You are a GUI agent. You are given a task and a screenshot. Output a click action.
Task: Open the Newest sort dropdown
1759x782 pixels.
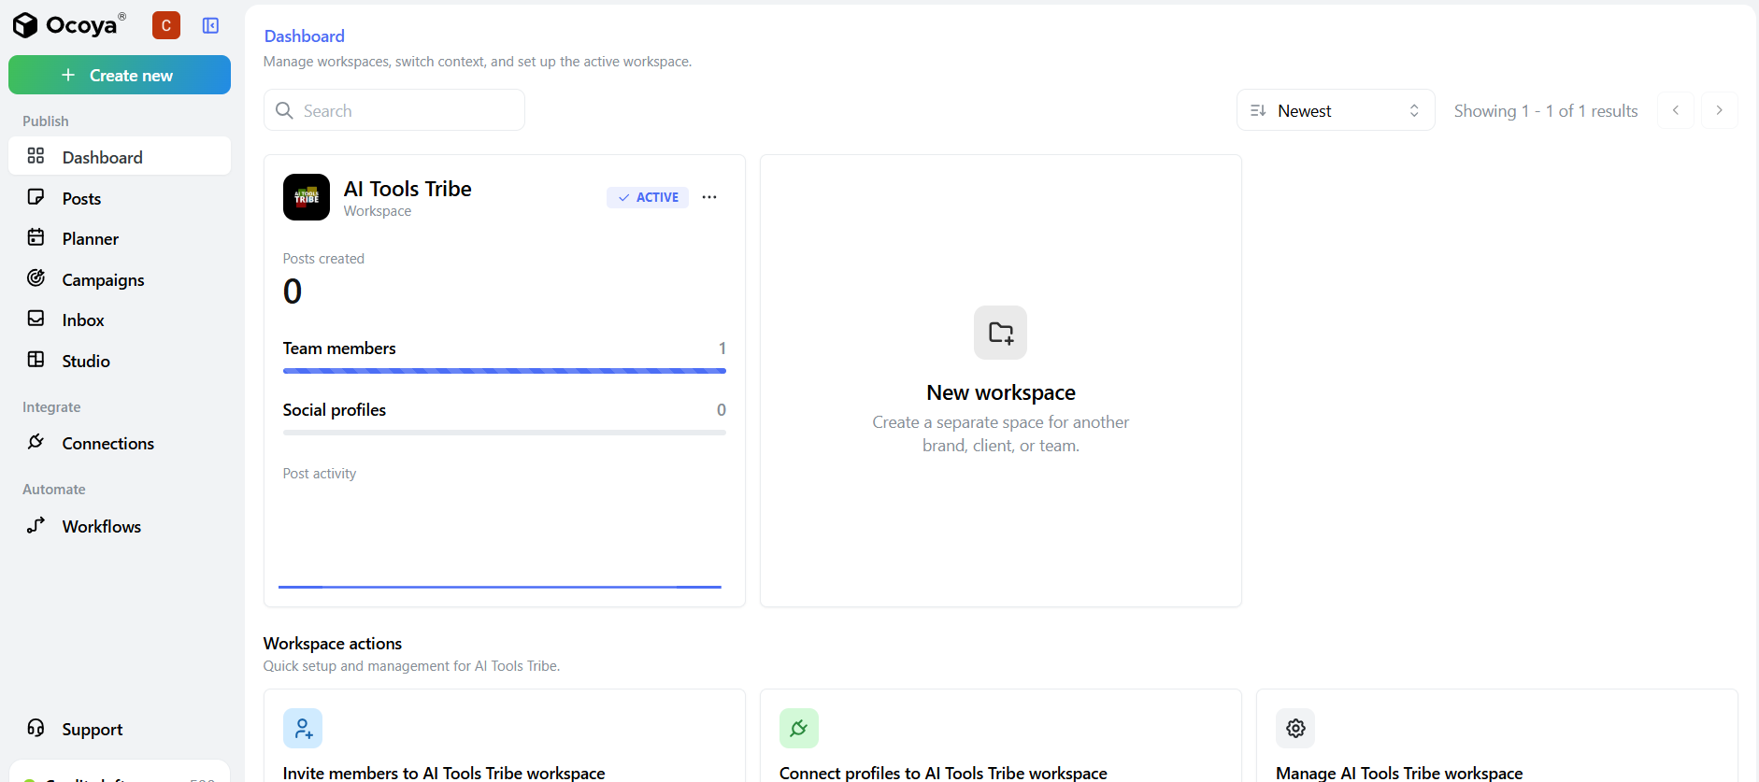point(1335,110)
